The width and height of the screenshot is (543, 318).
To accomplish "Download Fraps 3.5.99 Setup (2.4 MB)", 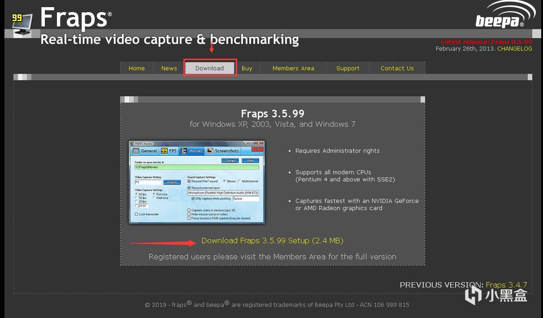I will (273, 241).
